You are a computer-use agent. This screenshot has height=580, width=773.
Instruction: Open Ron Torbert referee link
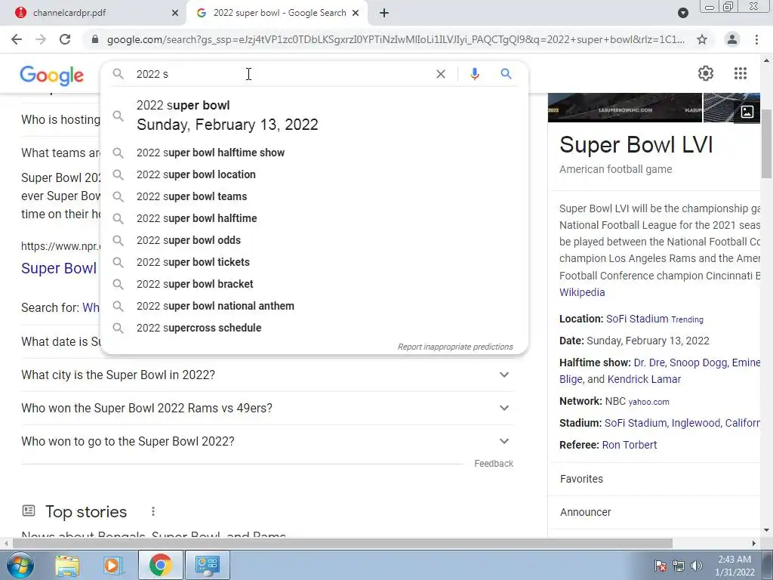coord(630,445)
